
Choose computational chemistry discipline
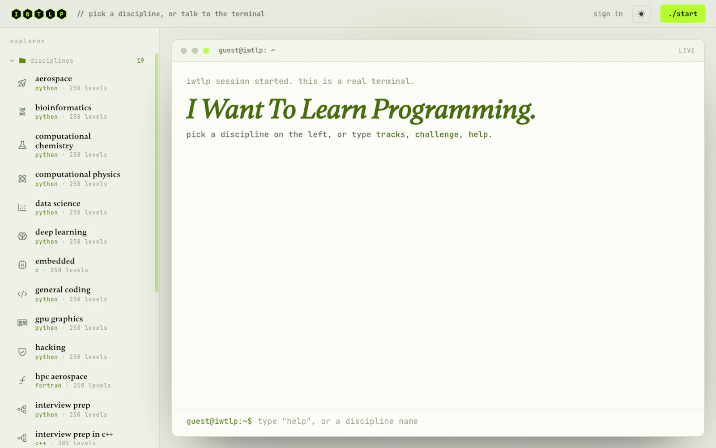81,145
